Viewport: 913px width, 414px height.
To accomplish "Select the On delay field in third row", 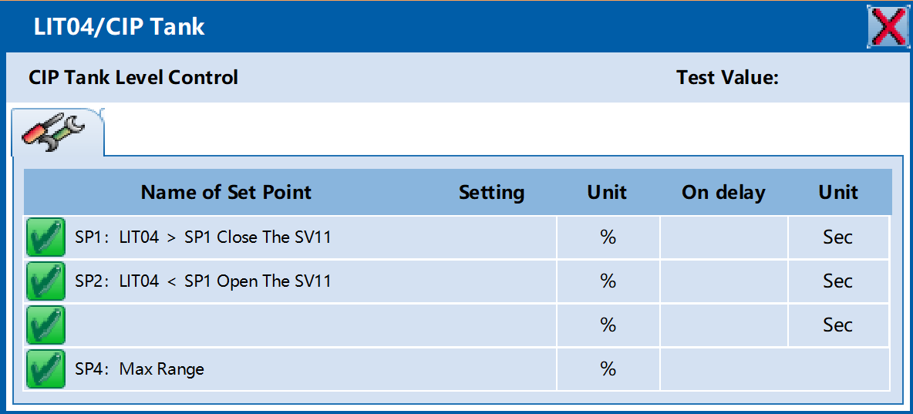I will click(724, 325).
